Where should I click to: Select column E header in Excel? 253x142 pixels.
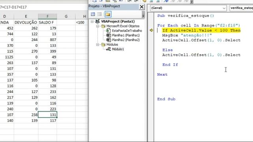point(26,16)
